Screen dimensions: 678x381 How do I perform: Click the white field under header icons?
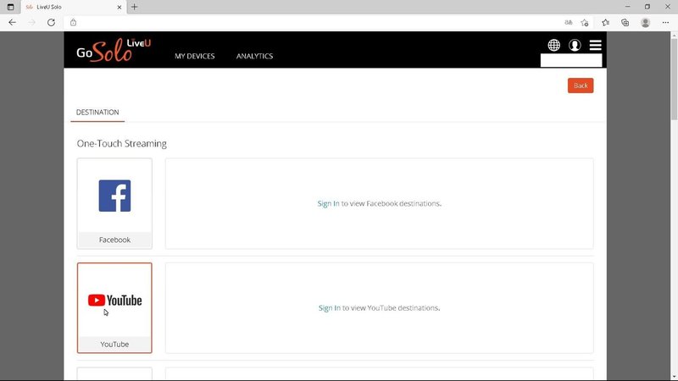click(571, 60)
